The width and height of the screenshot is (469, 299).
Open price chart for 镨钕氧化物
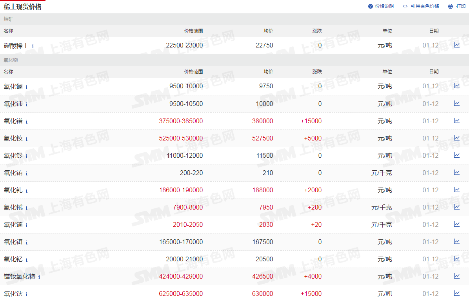[x=456, y=276]
